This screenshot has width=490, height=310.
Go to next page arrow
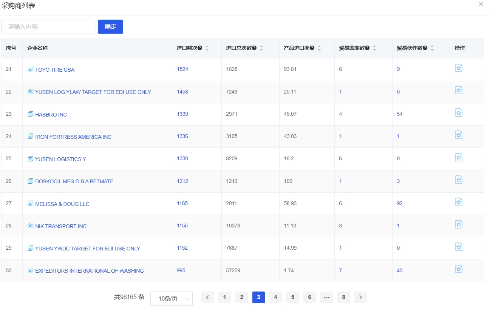(360, 297)
